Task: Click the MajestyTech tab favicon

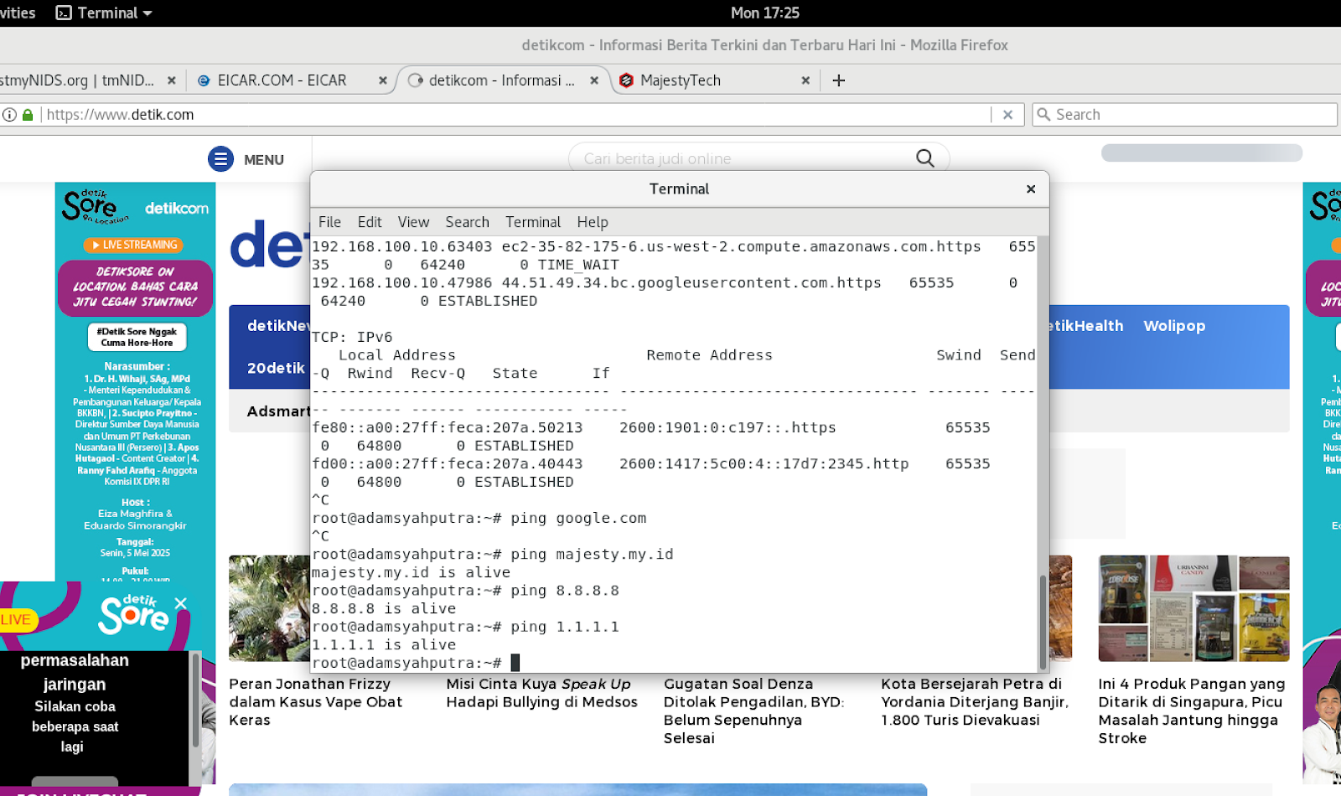Action: pyautogui.click(x=626, y=80)
